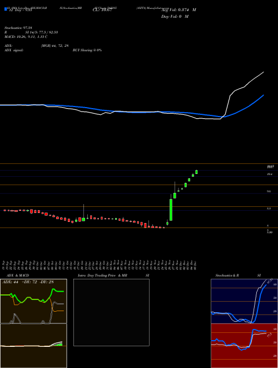Click the tallest green candlestick in the rally
The height and width of the screenshot is (368, 278).
click(x=171, y=210)
